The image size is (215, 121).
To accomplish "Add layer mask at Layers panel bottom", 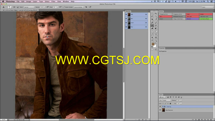I will [x=199, y=120].
